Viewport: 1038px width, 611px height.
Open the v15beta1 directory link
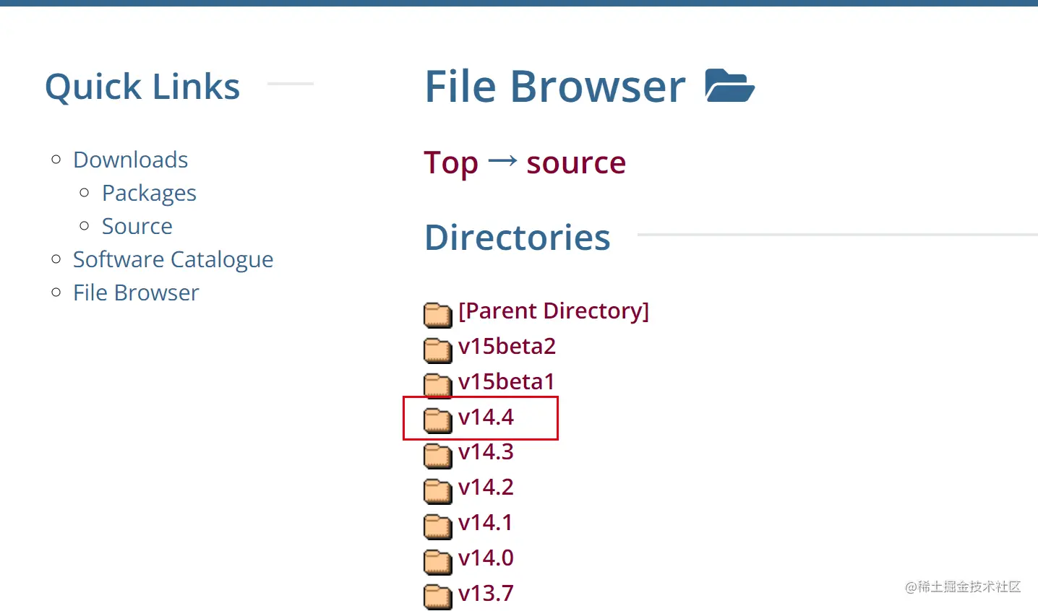[x=507, y=381]
